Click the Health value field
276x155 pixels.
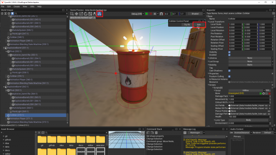point(249,117)
